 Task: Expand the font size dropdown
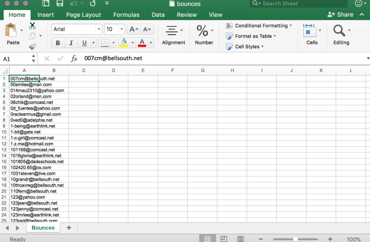point(121,29)
